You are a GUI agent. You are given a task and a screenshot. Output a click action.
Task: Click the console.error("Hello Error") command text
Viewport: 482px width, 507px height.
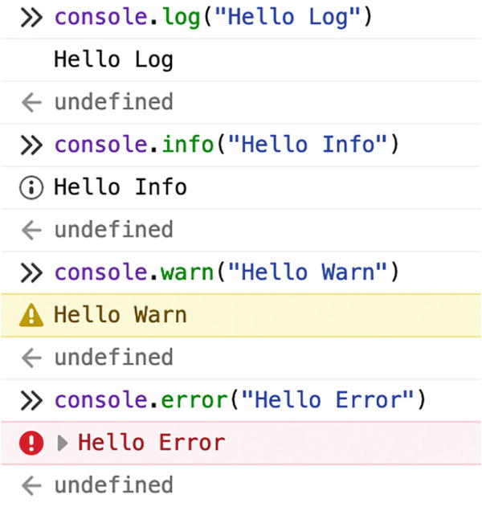pos(239,400)
